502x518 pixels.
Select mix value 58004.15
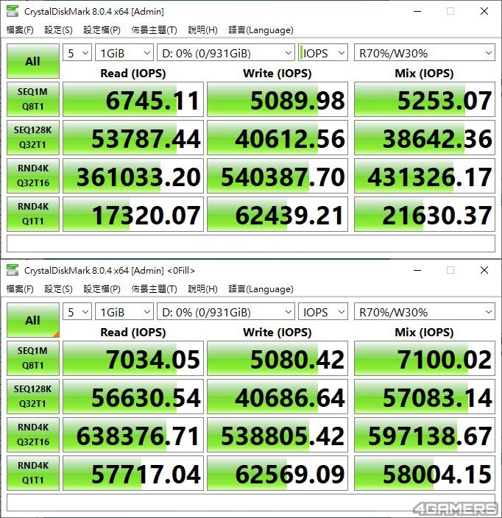[x=424, y=473]
